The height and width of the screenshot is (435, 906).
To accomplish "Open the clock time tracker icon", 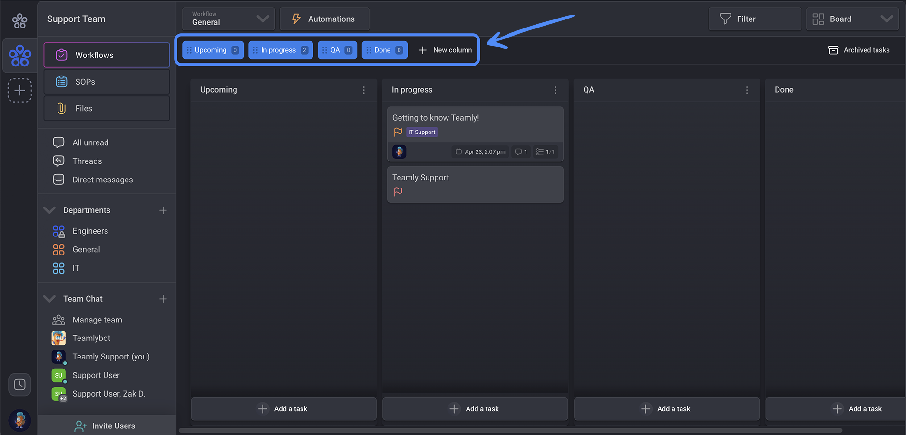I will [x=19, y=384].
